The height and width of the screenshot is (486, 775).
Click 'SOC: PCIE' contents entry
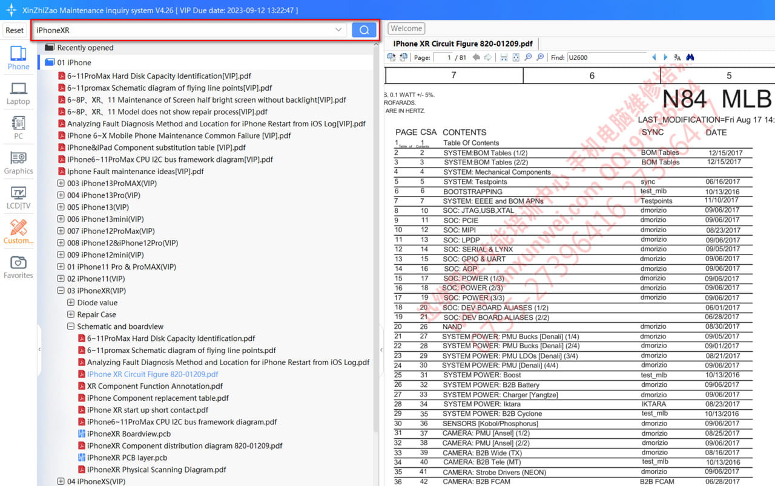pyautogui.click(x=461, y=220)
